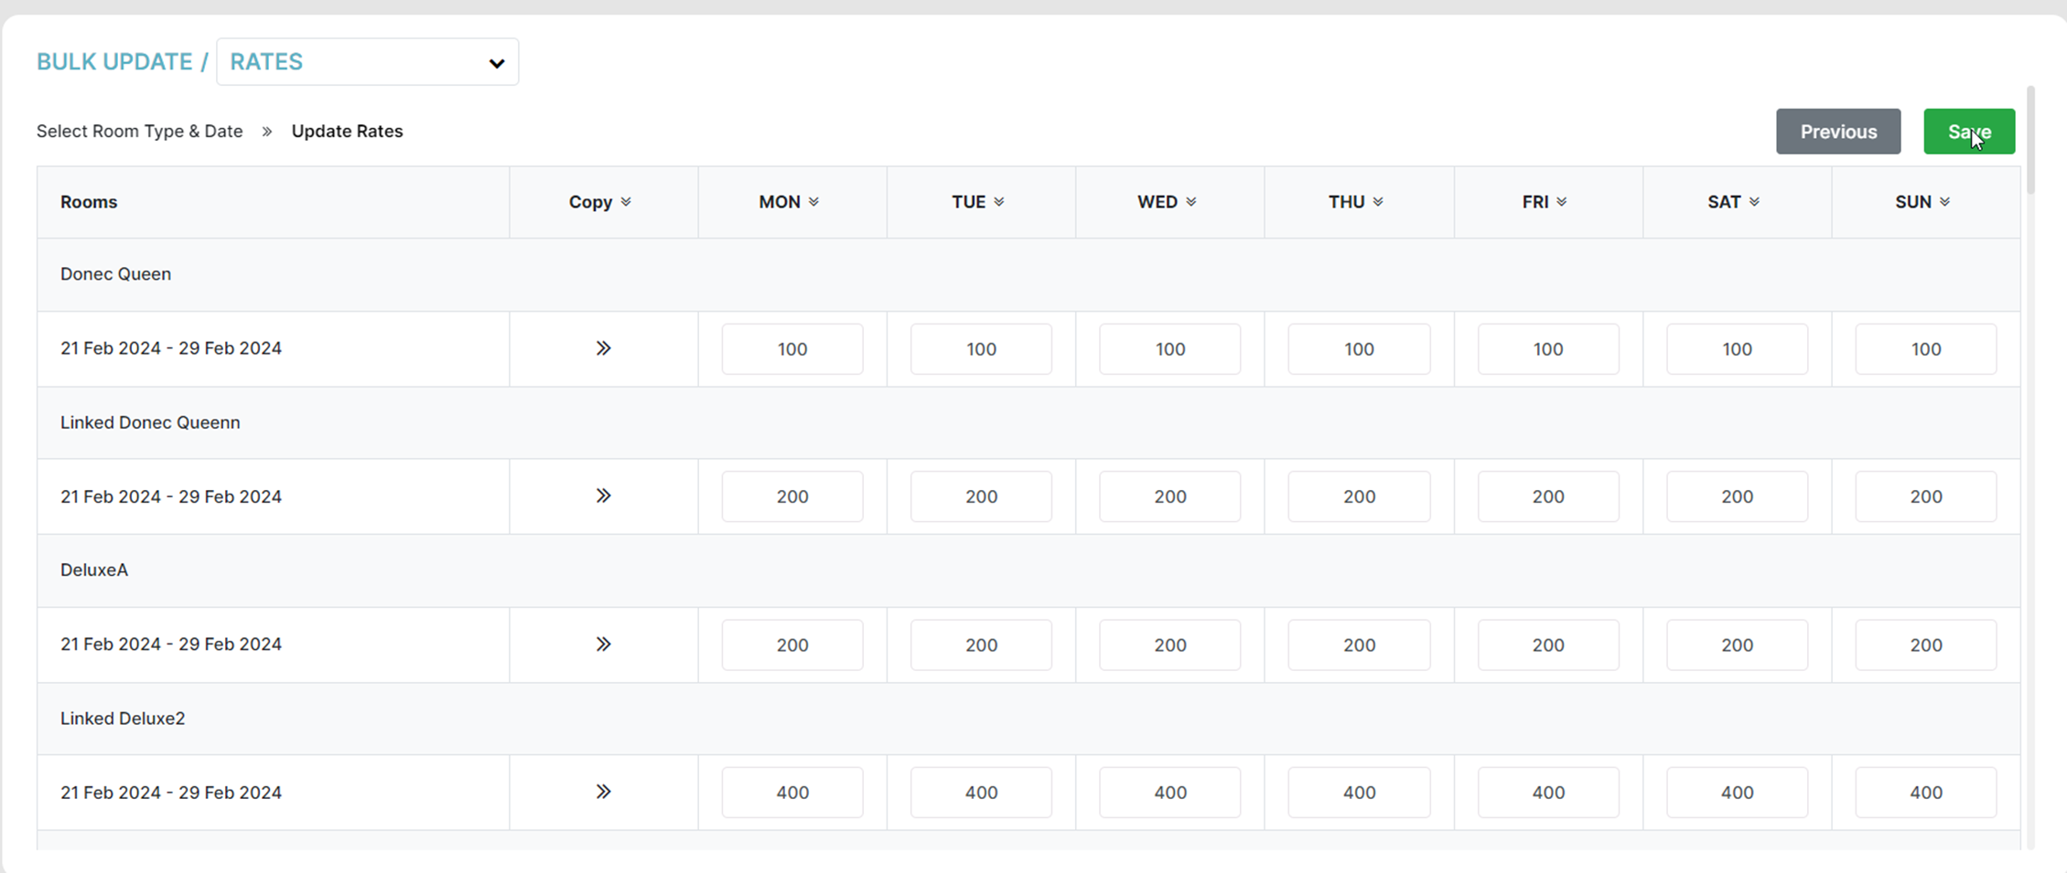Click copy arrows icon for DeluxeA row
The height and width of the screenshot is (873, 2067).
(x=603, y=644)
